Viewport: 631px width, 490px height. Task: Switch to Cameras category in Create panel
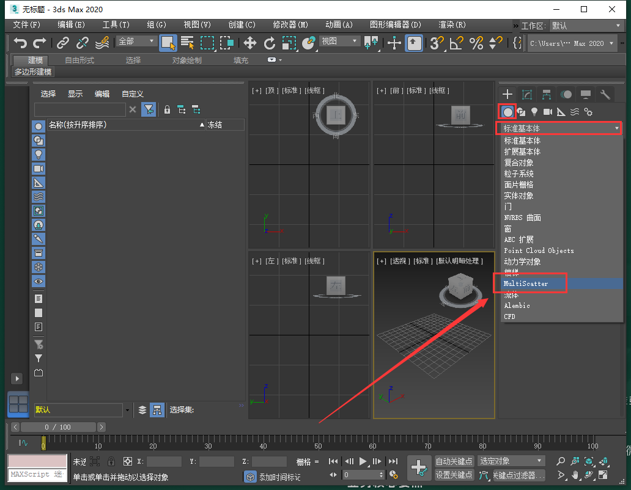[x=547, y=112]
